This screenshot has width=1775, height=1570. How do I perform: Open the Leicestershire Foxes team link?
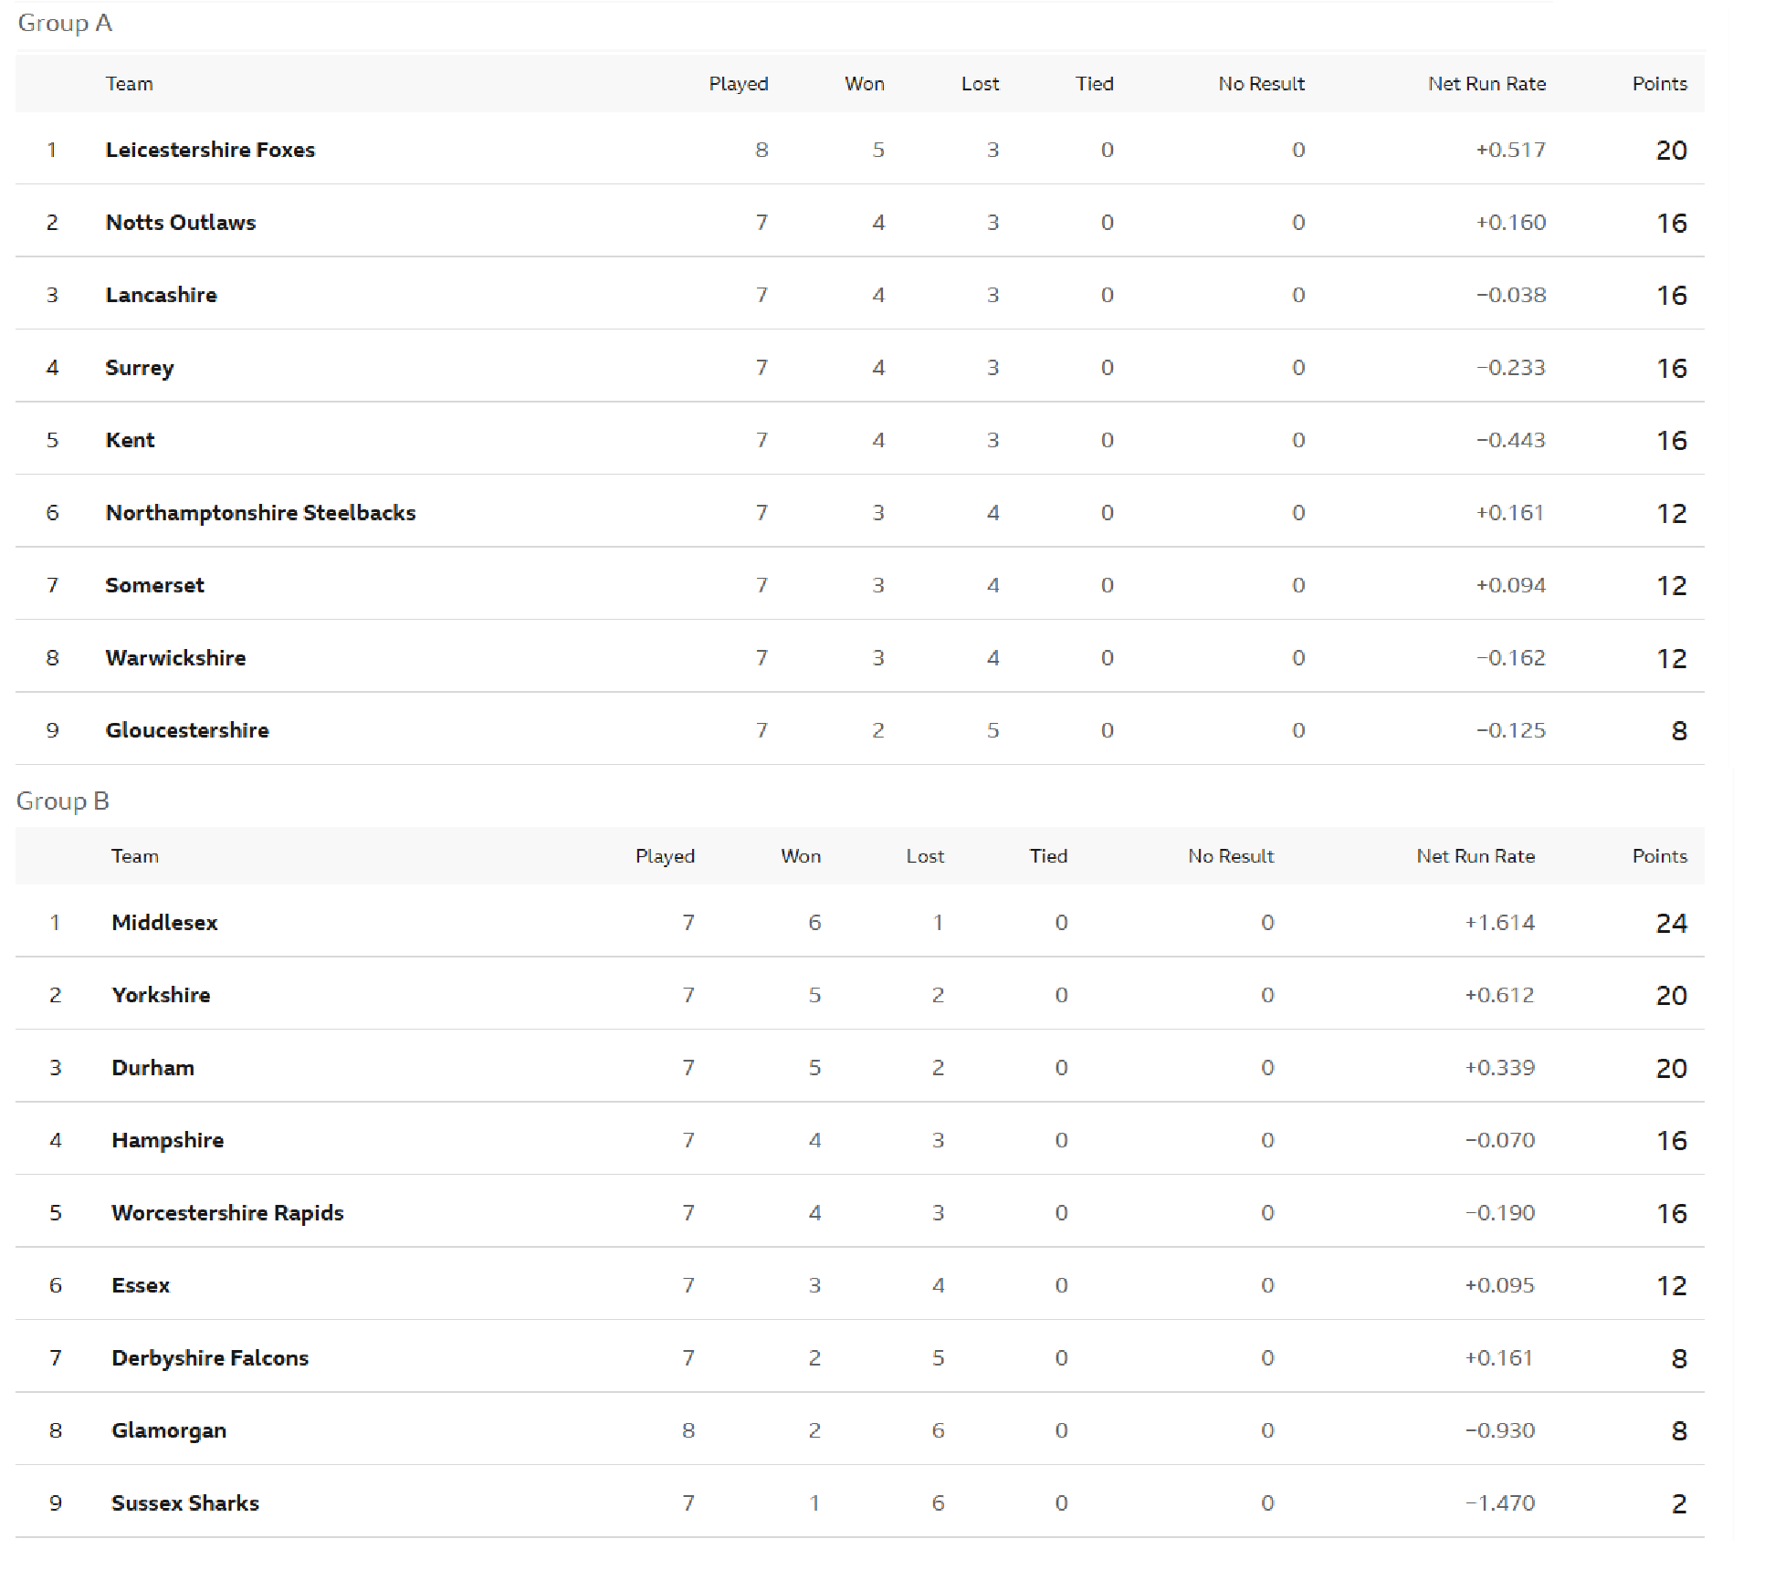[210, 150]
